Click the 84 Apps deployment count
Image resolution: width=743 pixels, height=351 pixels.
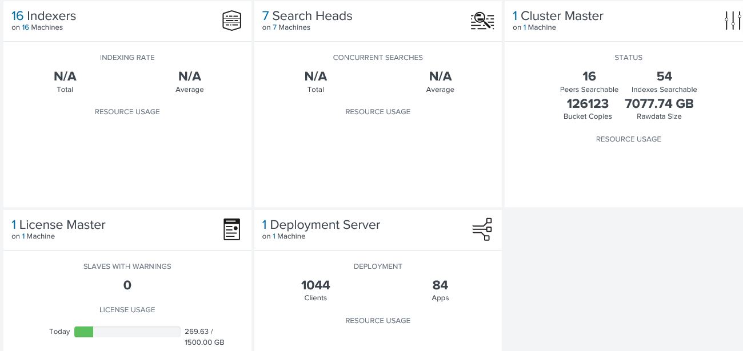(440, 285)
